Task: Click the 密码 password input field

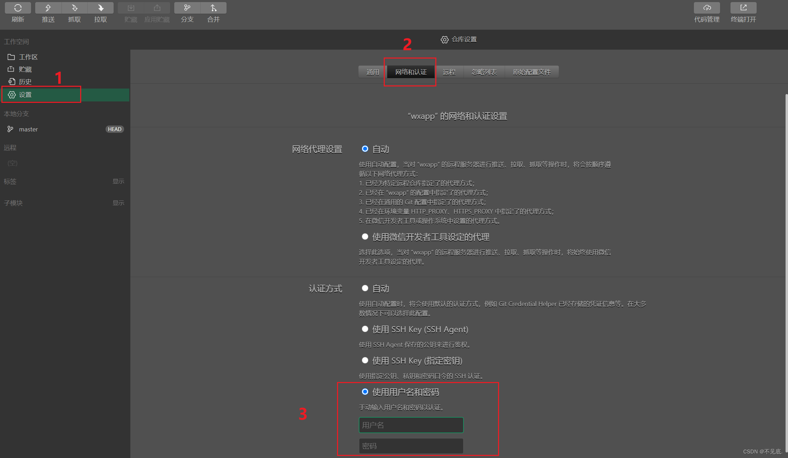Action: pyautogui.click(x=411, y=446)
